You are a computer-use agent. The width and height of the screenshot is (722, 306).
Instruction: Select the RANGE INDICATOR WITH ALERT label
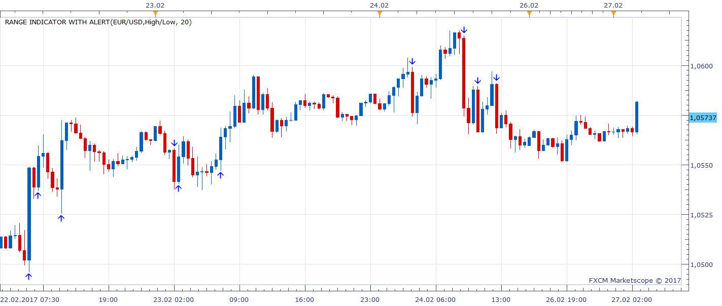tap(98, 22)
